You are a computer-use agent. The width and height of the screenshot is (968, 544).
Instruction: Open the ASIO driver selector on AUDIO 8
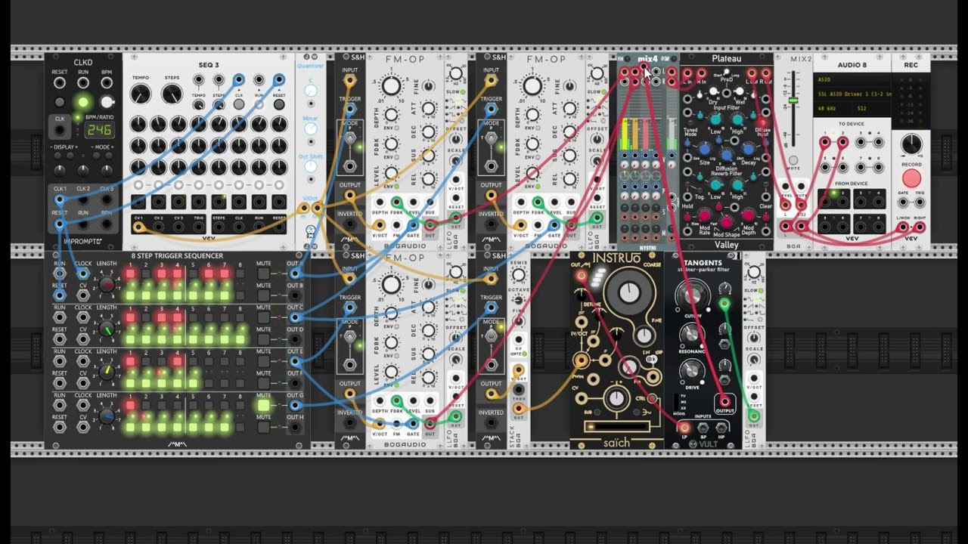[852, 80]
